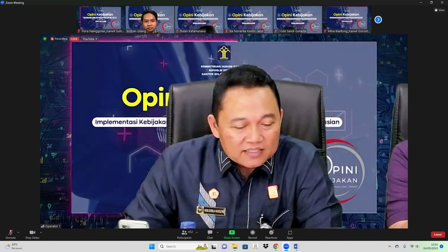Image resolution: width=448 pixels, height=252 pixels.
Task: Toggle Stop Video camera button
Action: coord(32,234)
